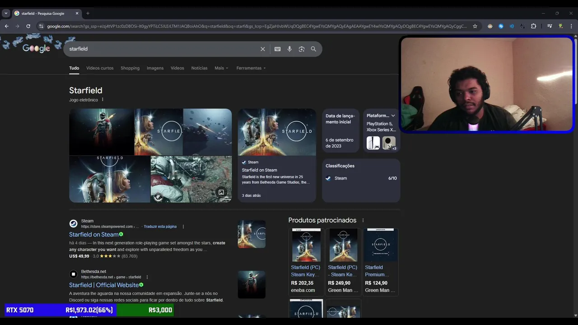This screenshot has height=325, width=578.
Task: Click the address bar URL
Action: point(256,26)
